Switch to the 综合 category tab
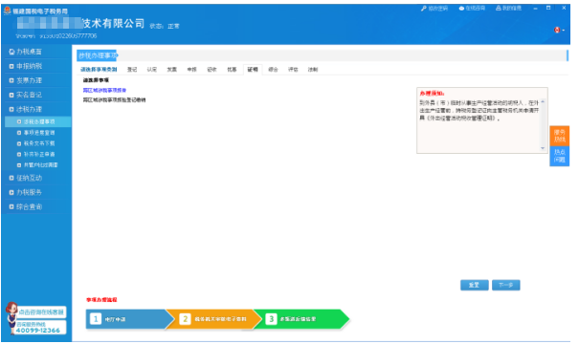579x344 pixels. point(273,70)
